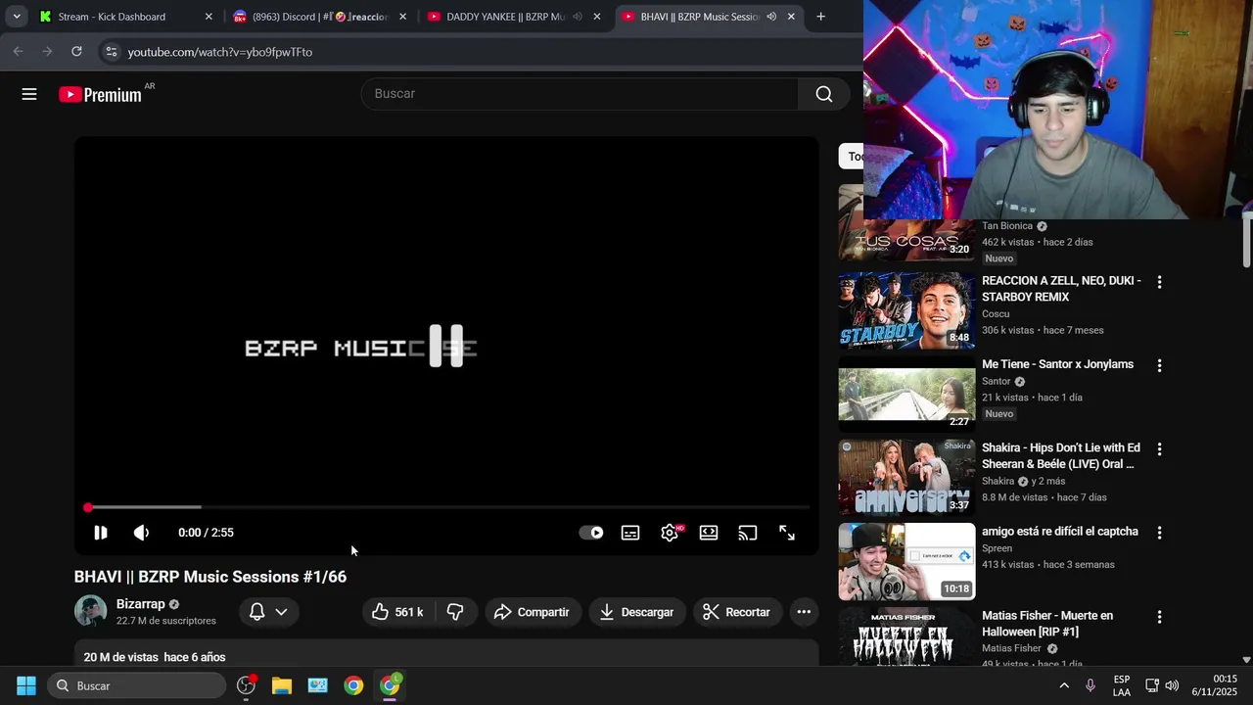Image resolution: width=1253 pixels, height=705 pixels.
Task: Like the video with 561 k likes
Action: click(398, 612)
